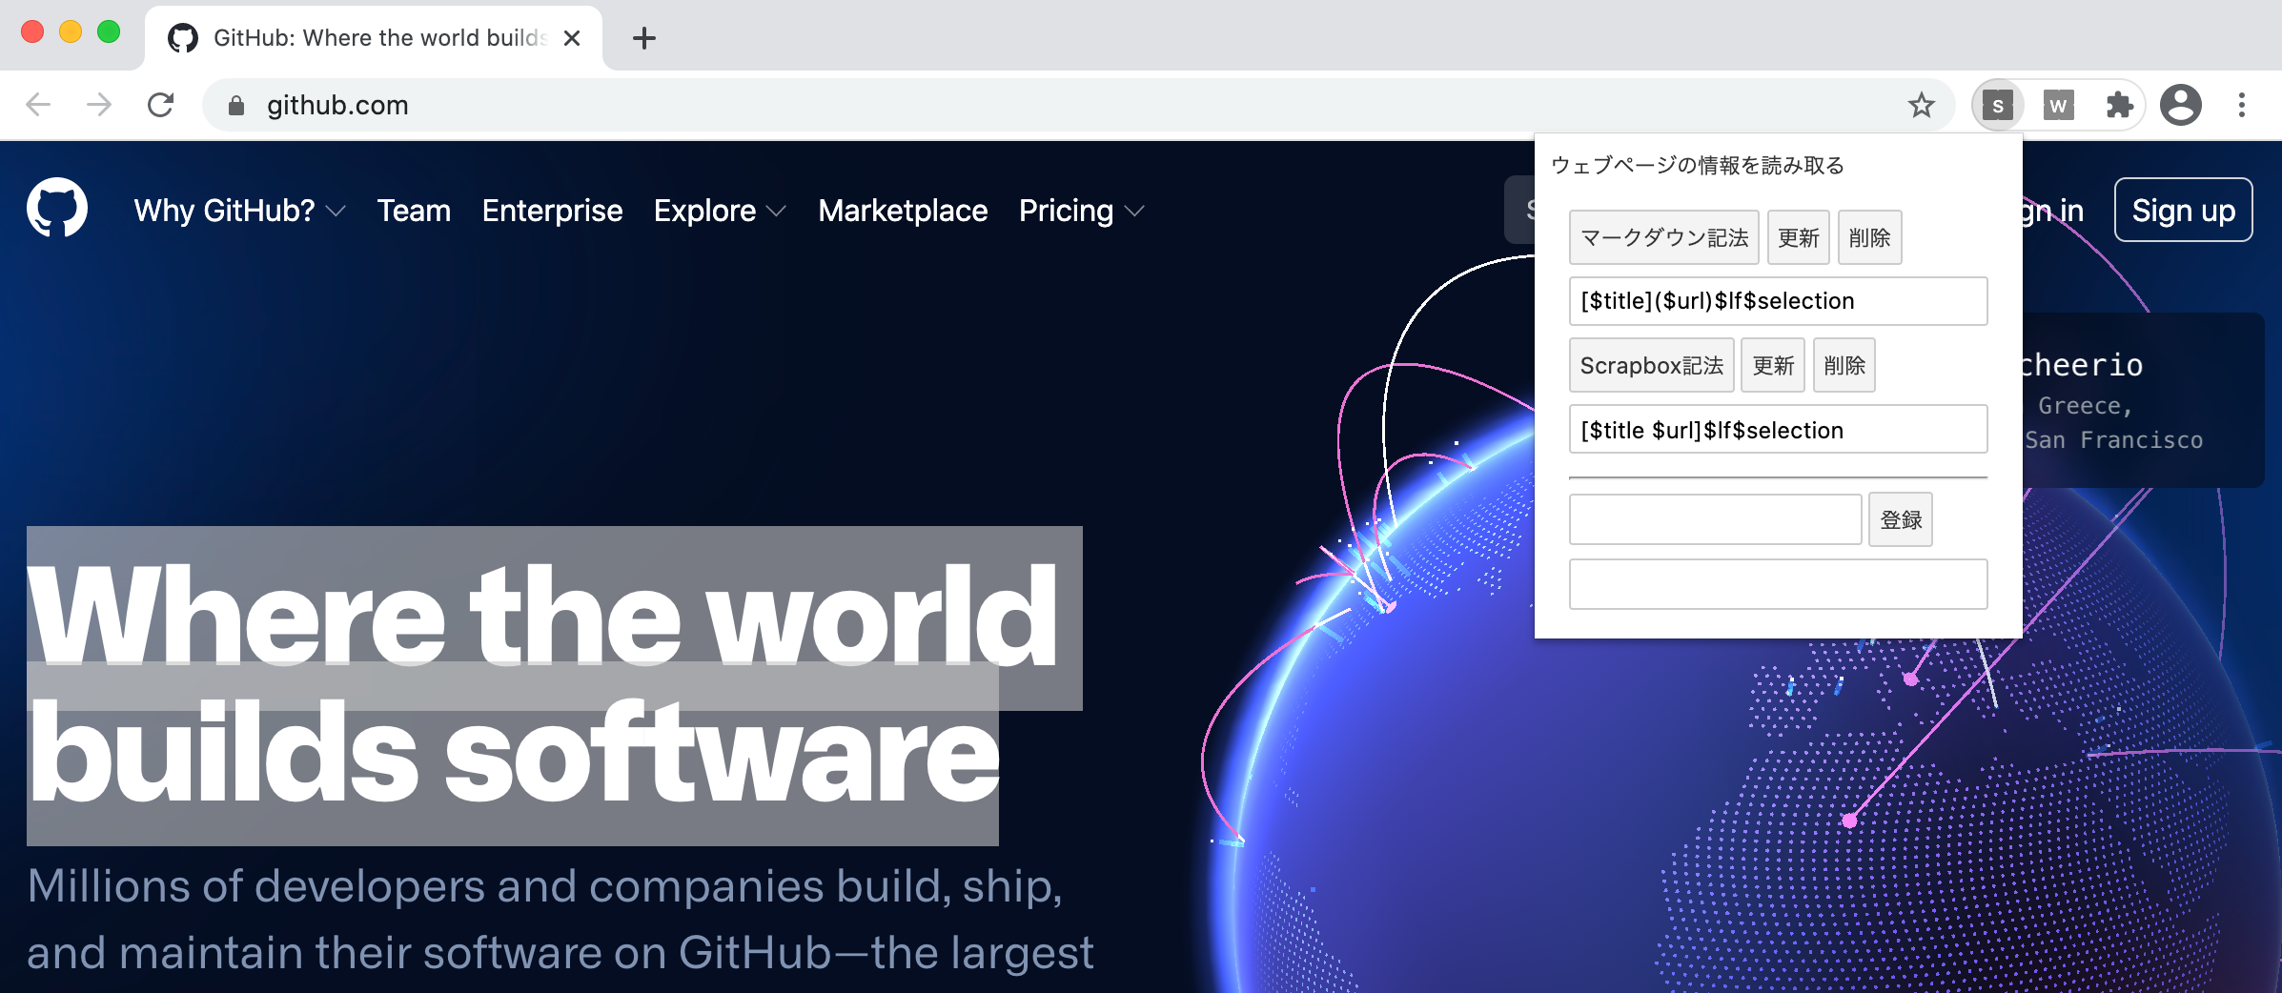Click 更新 next to マークダウン記法
The width and height of the screenshot is (2282, 993).
point(1799,237)
